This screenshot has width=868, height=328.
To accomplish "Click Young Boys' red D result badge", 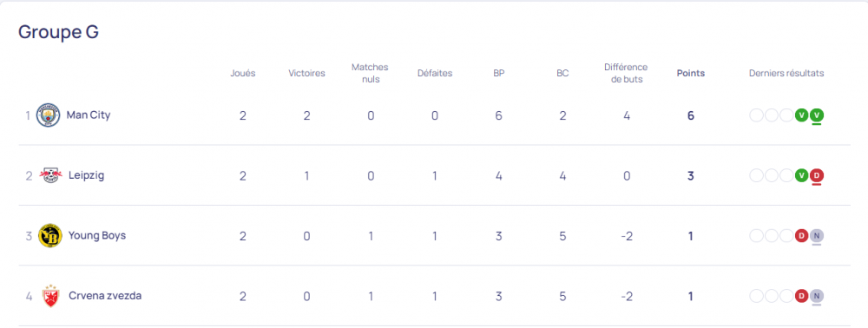I will pos(801,236).
